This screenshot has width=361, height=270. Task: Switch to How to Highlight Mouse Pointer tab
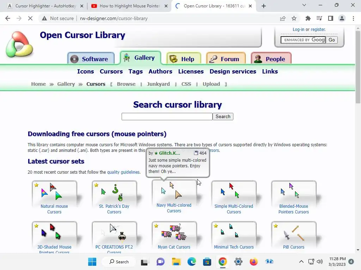[130, 6]
